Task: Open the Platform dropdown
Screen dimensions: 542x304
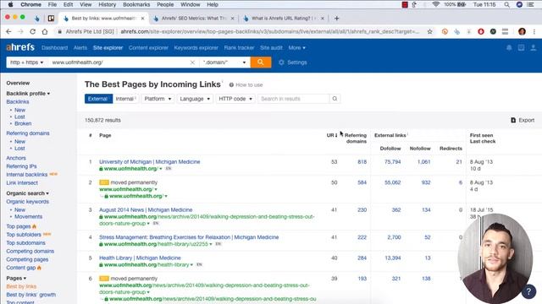Action: (x=158, y=99)
